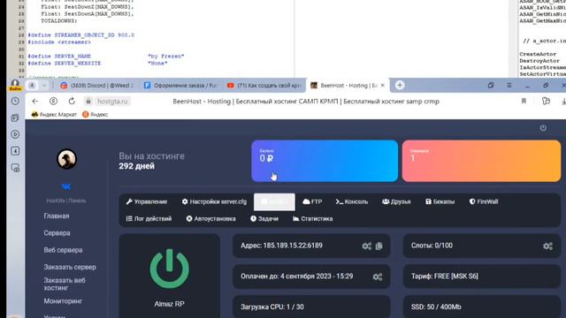Image resolution: width=566 pixels, height=318 pixels.
Task: Click the hostgta.ru address field
Action: pyautogui.click(x=112, y=102)
